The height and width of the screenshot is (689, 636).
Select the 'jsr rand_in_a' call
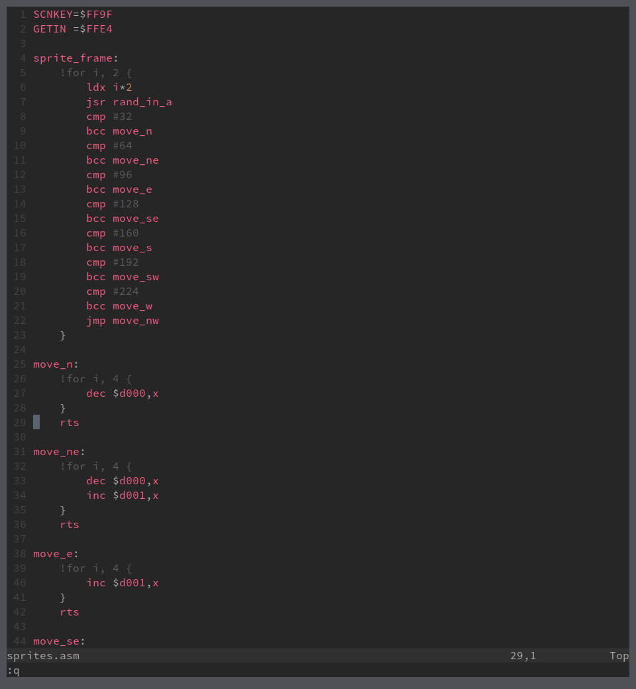[x=129, y=102]
